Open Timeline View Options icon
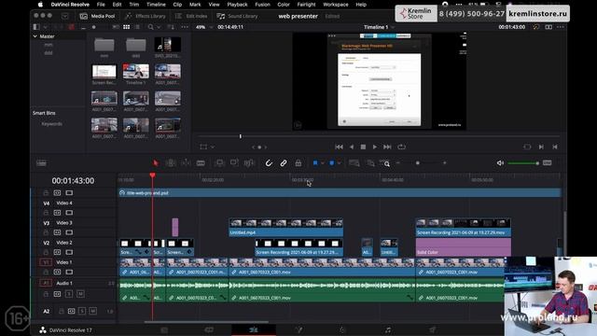This screenshot has width=597, height=336. [x=41, y=163]
